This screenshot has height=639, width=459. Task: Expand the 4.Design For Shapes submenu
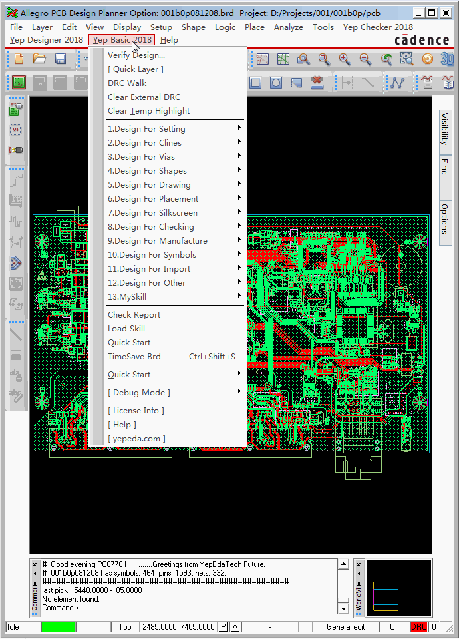[174, 171]
